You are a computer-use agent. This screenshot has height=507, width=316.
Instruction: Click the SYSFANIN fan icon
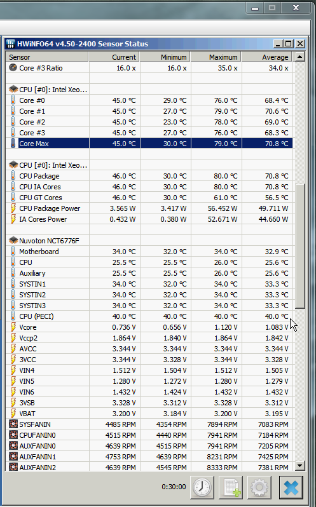pyautogui.click(x=13, y=424)
